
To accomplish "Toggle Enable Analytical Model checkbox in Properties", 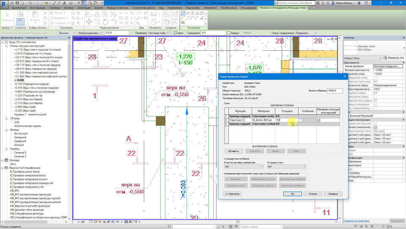I will tap(376, 127).
